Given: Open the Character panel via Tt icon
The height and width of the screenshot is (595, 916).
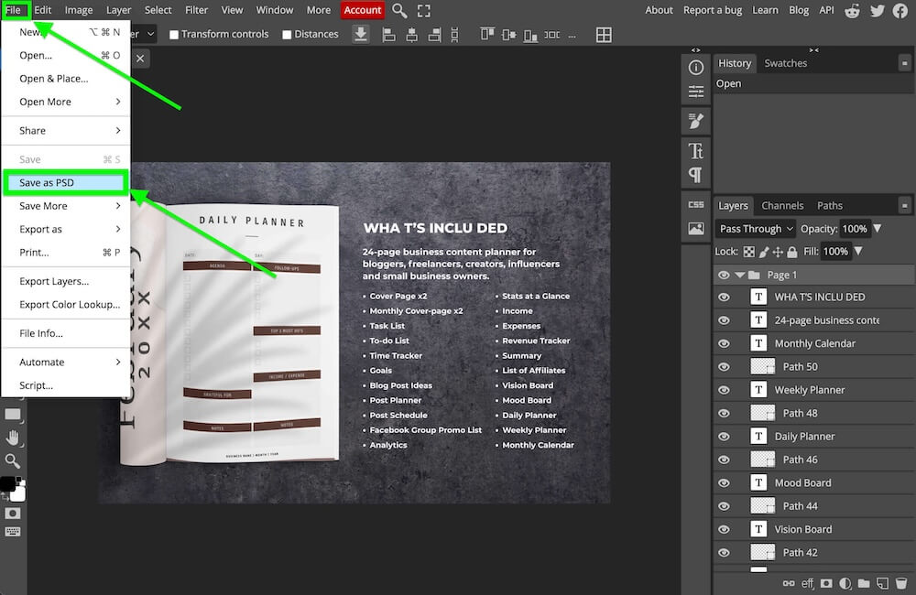Looking at the screenshot, I should (695, 149).
